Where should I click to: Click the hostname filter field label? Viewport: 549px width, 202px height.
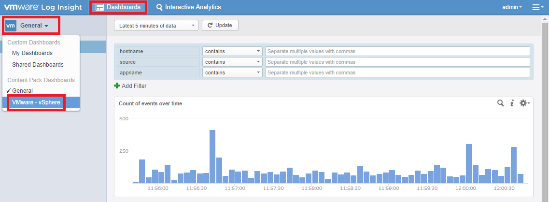tap(158, 51)
